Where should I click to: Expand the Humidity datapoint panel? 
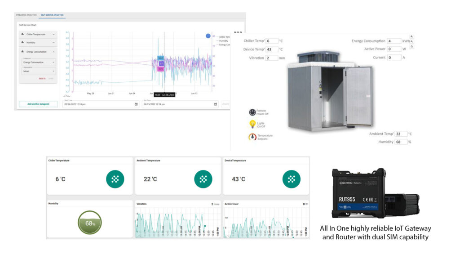point(54,43)
